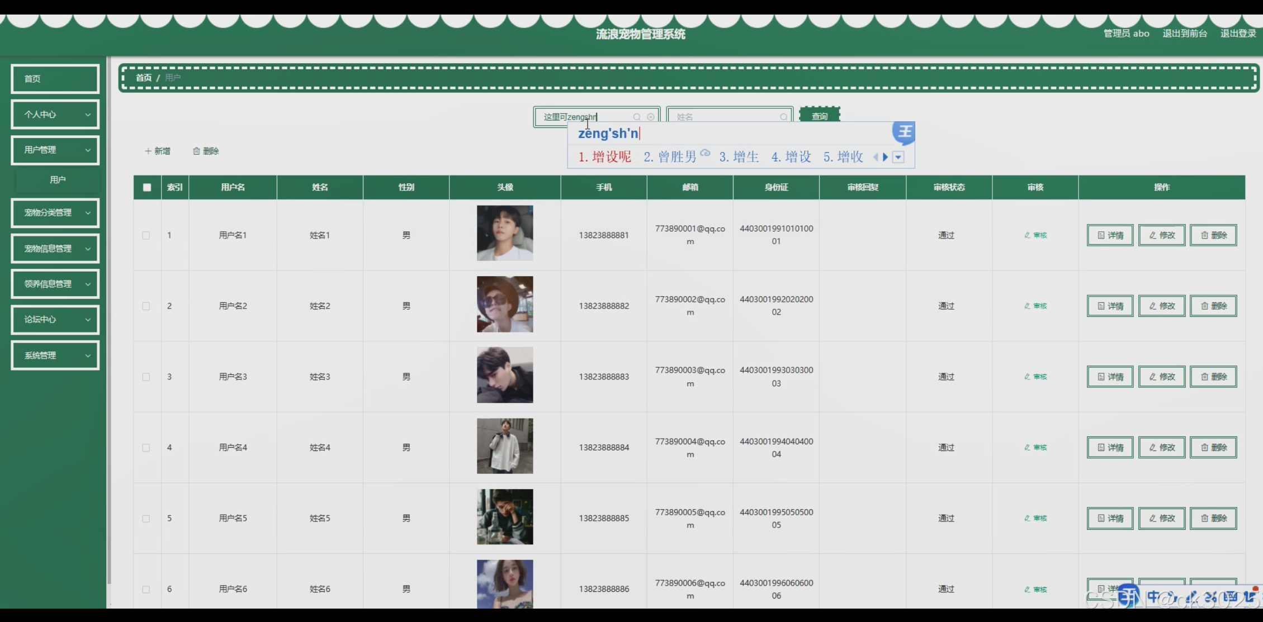Click the plus 新增 icon above the table
Viewport: 1263px width, 622px height.
tap(148, 151)
